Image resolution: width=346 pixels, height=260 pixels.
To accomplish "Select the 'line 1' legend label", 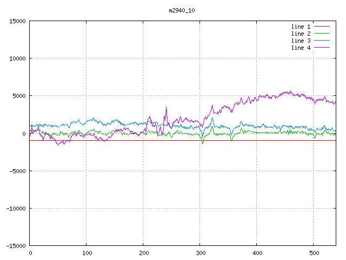I will [x=301, y=27].
